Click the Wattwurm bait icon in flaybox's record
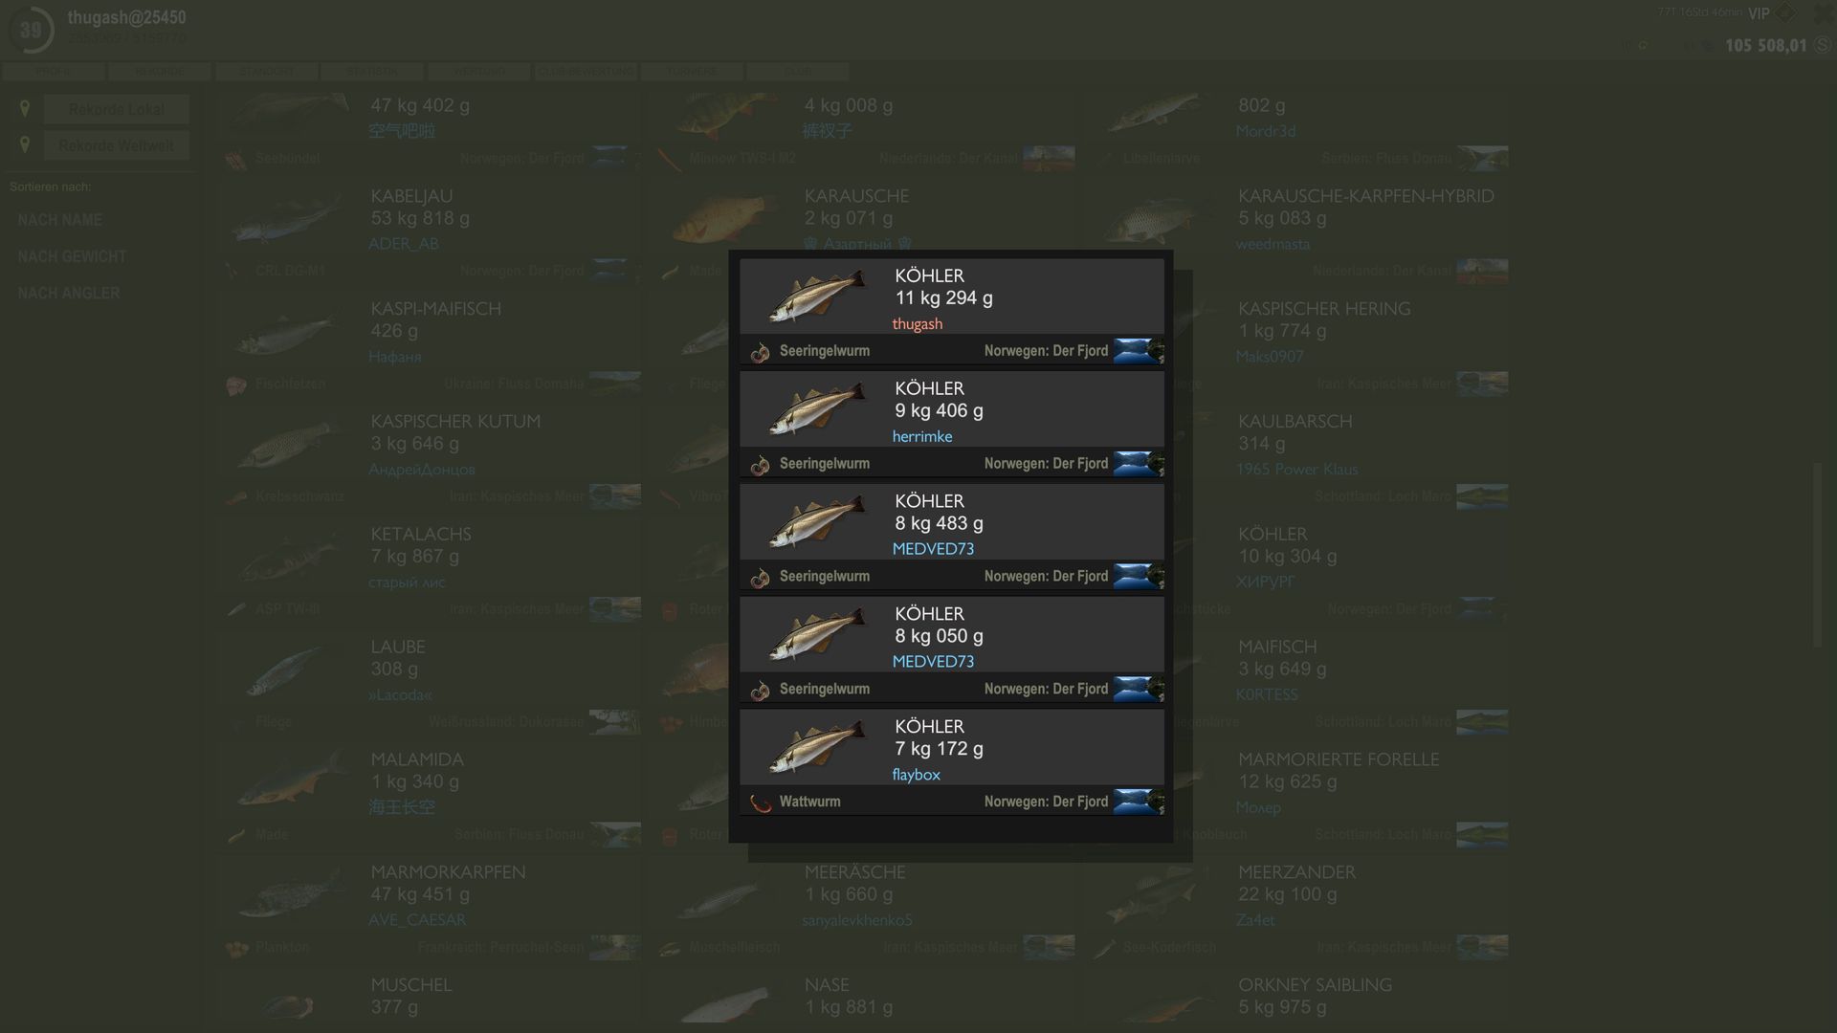 (x=760, y=802)
